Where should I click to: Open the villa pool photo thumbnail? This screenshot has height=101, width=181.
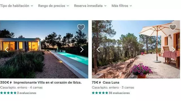[44, 49]
